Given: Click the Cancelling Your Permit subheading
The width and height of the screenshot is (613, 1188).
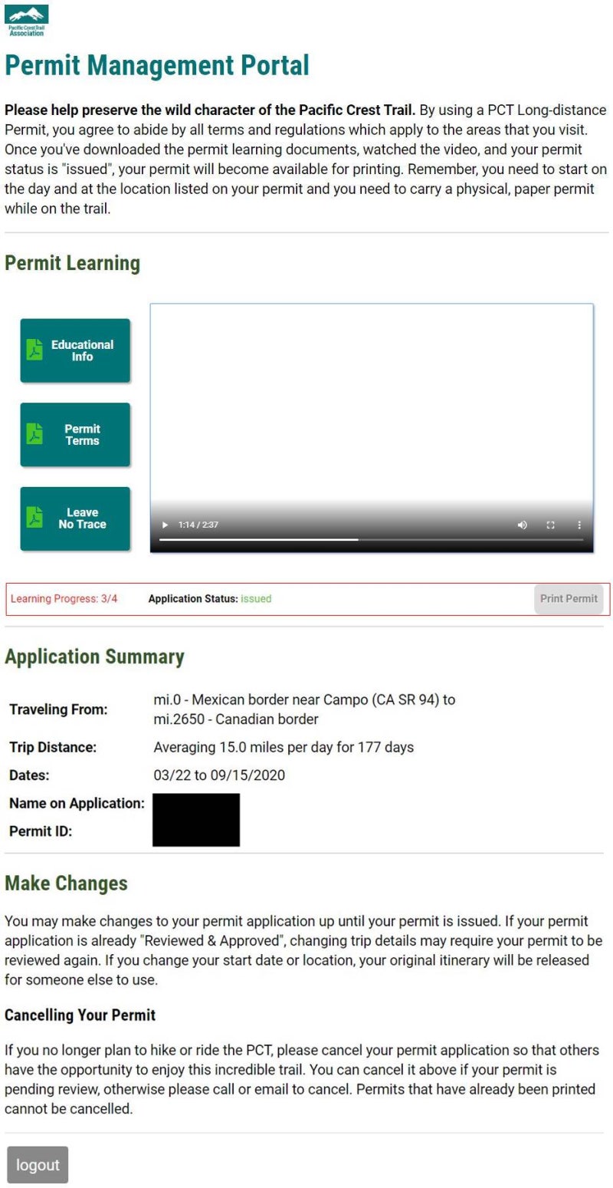Looking at the screenshot, I should tap(80, 1015).
